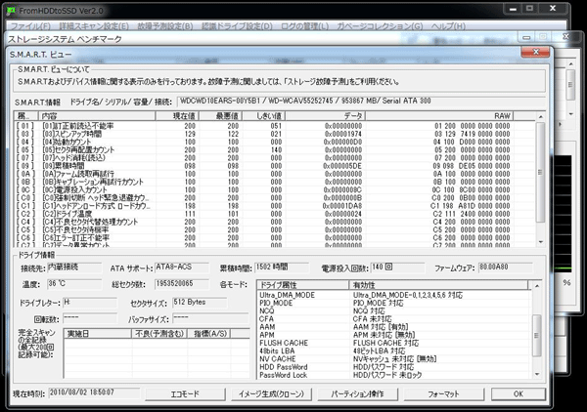The image size is (587, 412).
Task: Click the ATA サポート field ATA8-ACS
Action: [x=182, y=268]
